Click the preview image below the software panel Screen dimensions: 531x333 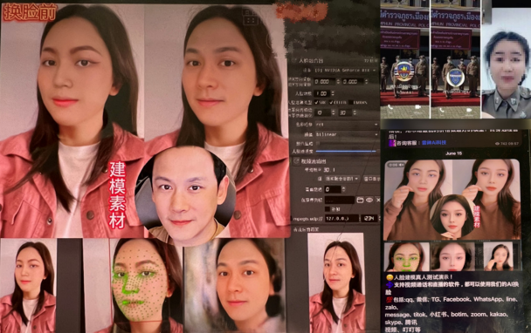coord(335,283)
